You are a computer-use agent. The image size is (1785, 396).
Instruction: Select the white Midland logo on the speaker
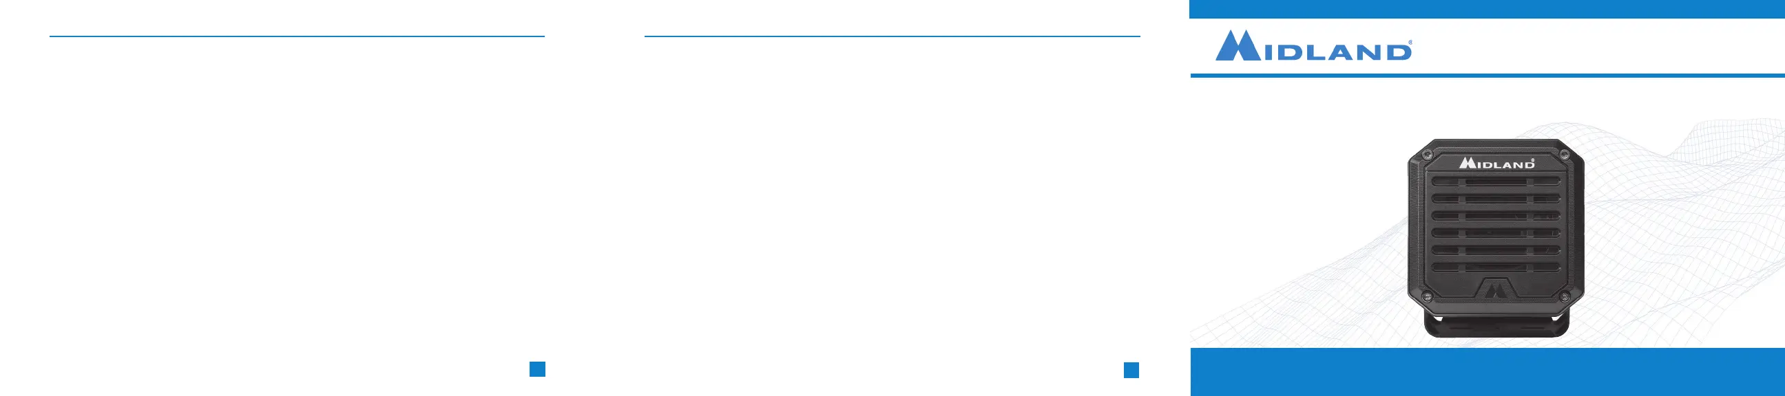point(1497,164)
